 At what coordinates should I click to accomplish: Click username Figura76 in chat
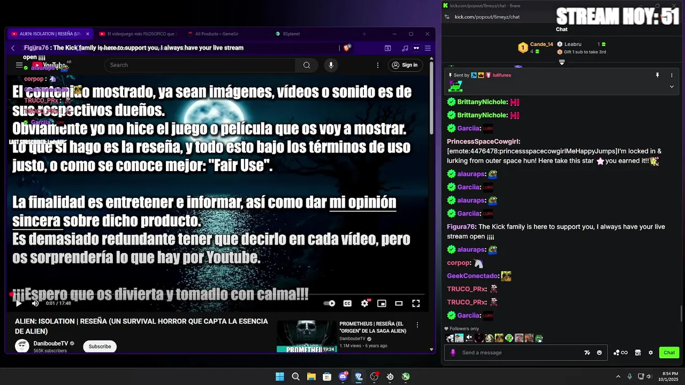point(461,227)
